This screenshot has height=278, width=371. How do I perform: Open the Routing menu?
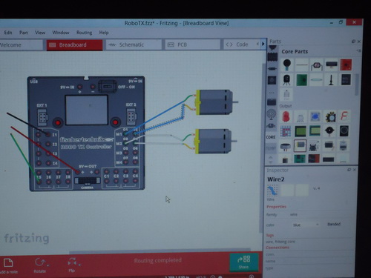pyautogui.click(x=84, y=33)
